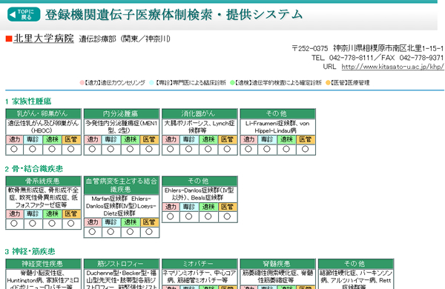Select the 乳がん・卵巣がん category header

pos(43,113)
